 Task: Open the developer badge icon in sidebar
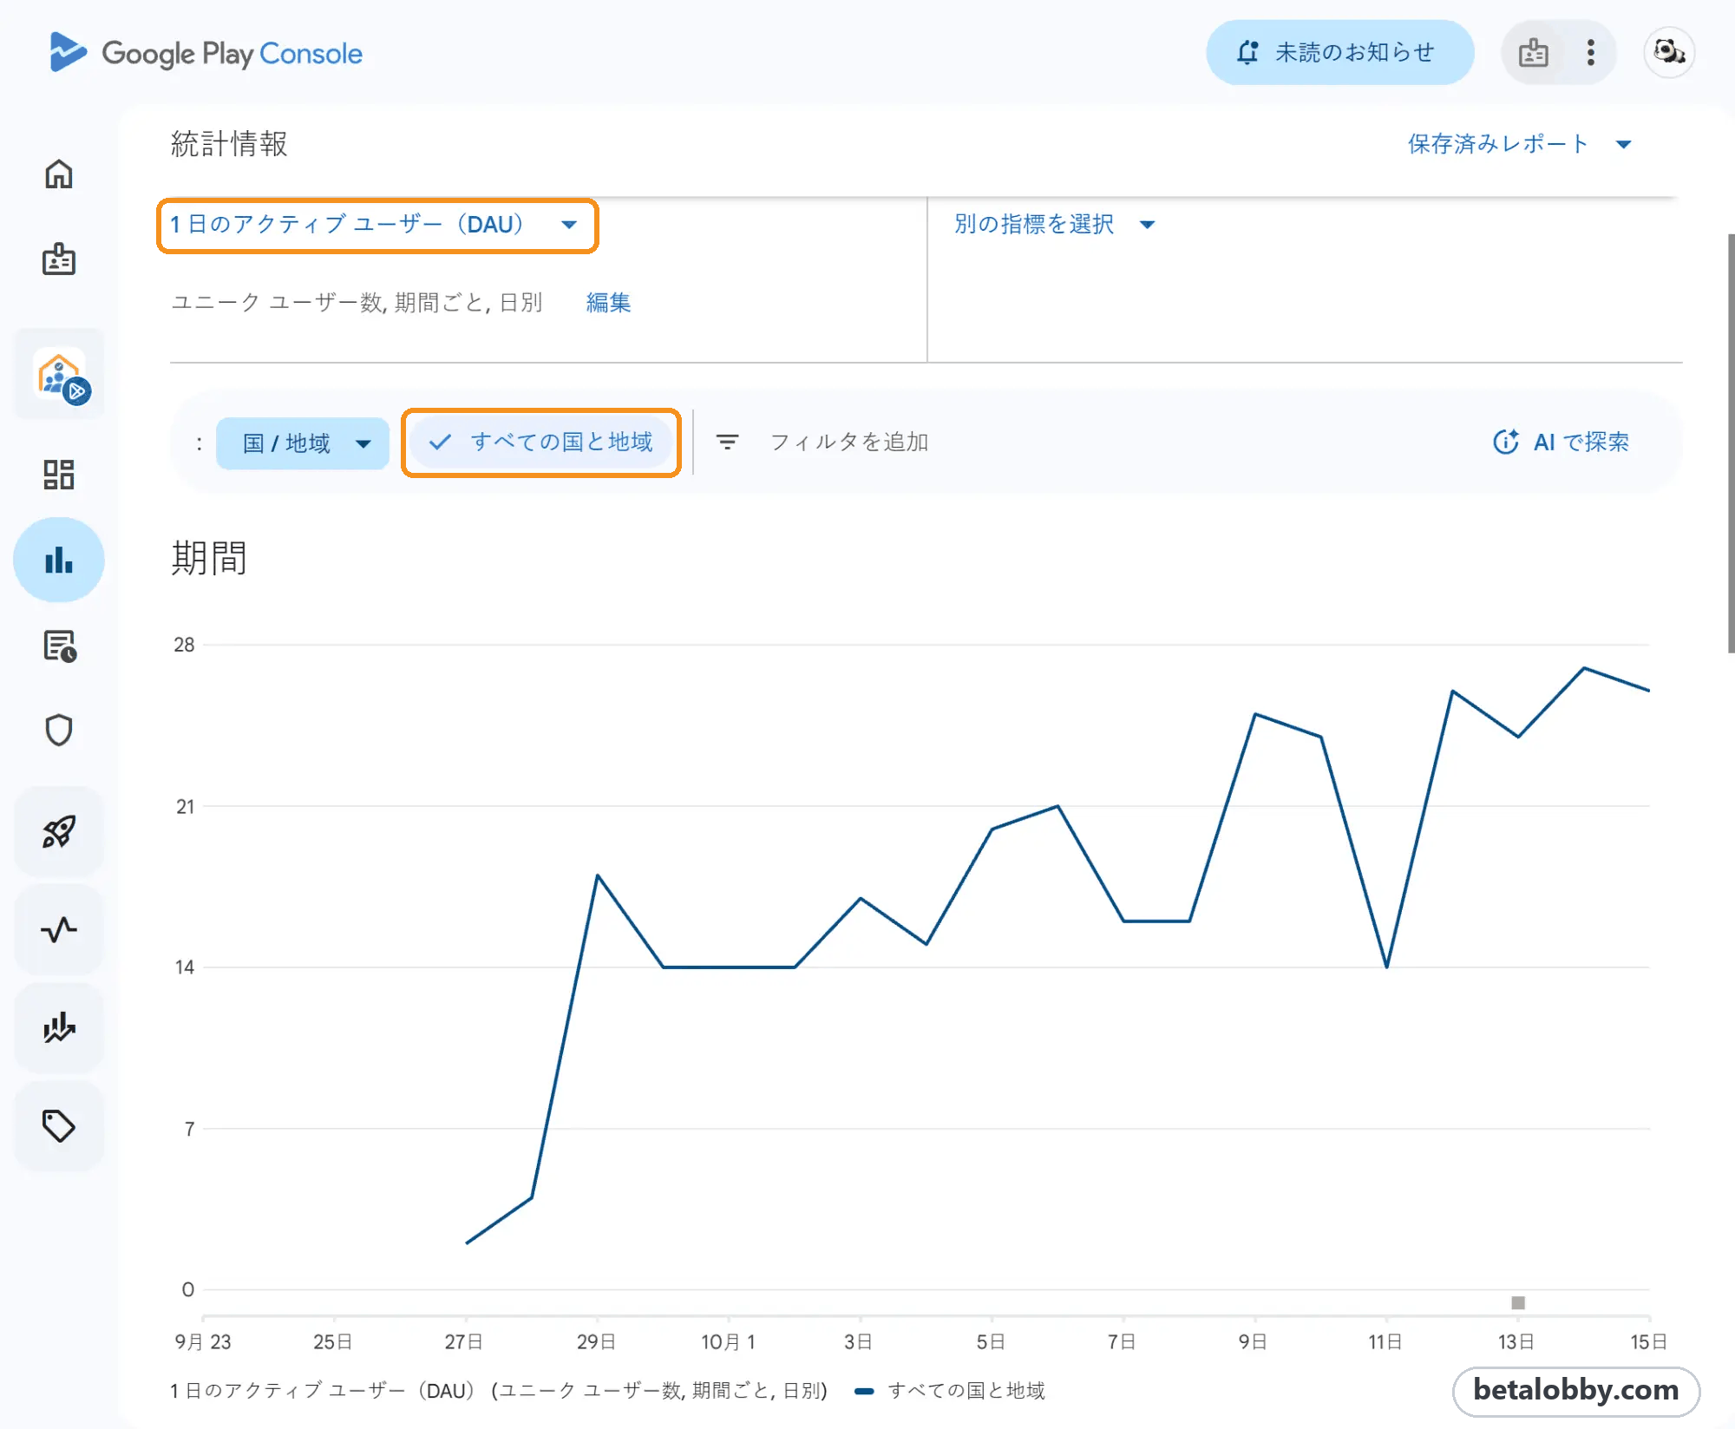click(59, 259)
